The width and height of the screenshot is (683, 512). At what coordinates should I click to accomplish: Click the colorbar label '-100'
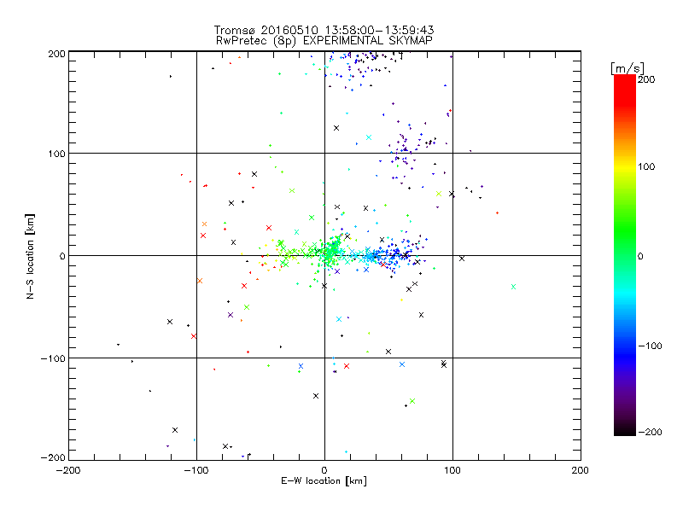click(x=650, y=346)
